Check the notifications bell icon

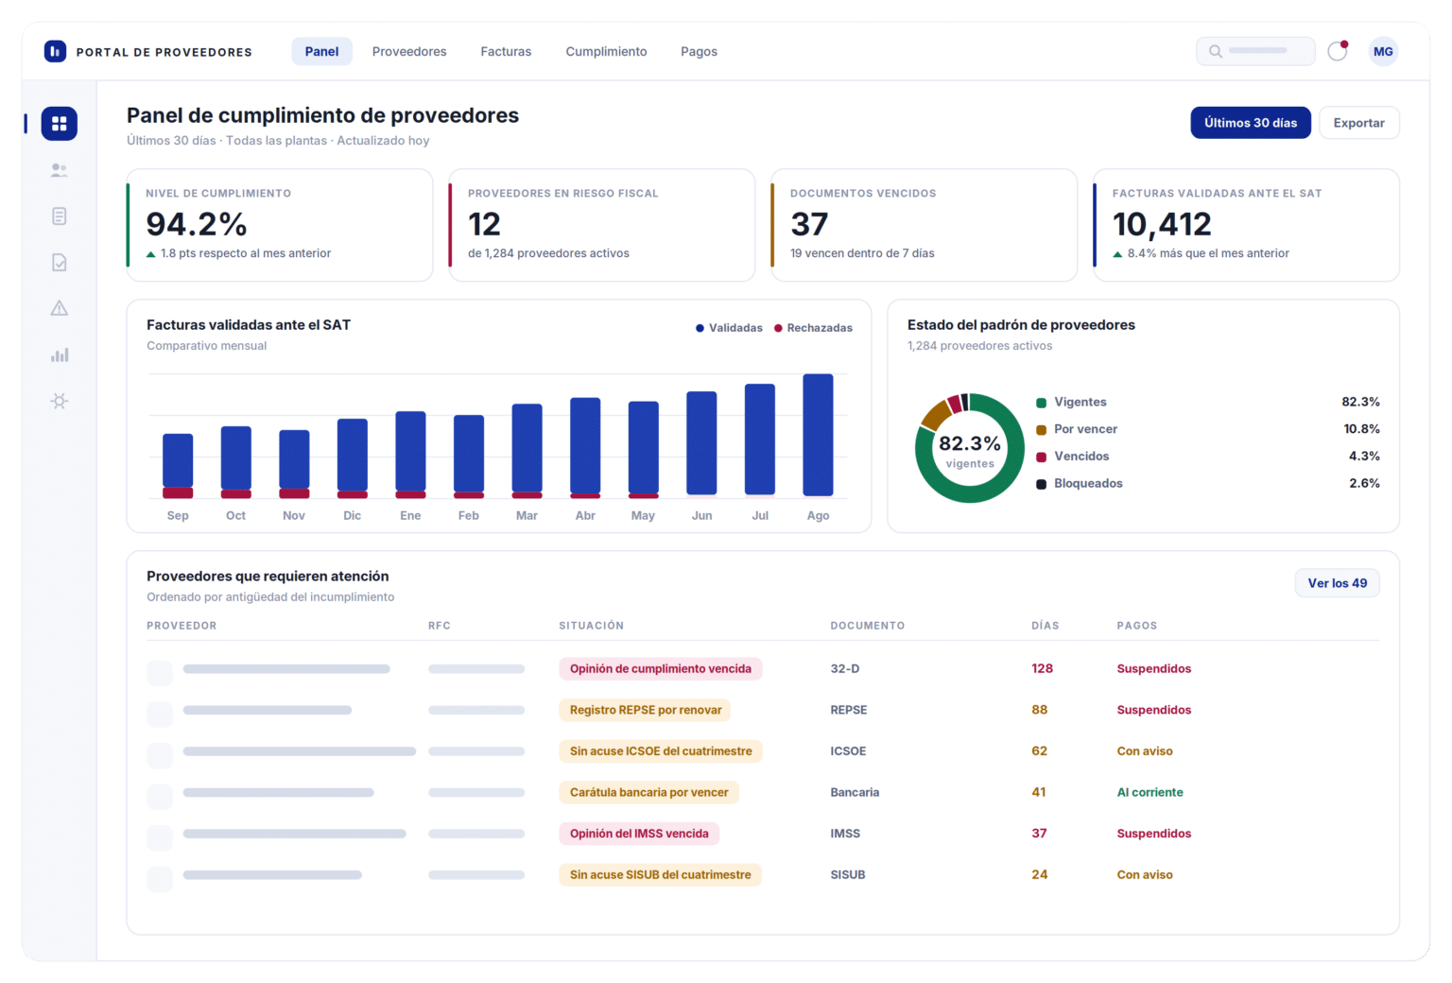click(1337, 51)
